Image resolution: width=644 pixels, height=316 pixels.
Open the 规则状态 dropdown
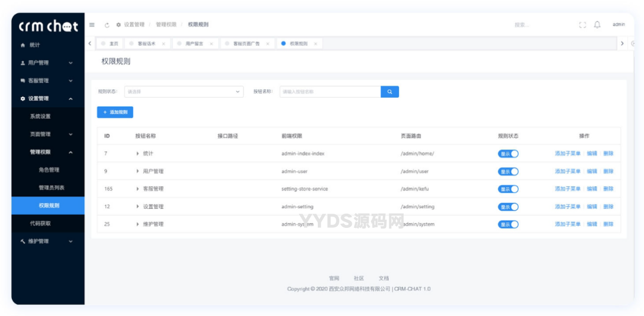point(184,92)
